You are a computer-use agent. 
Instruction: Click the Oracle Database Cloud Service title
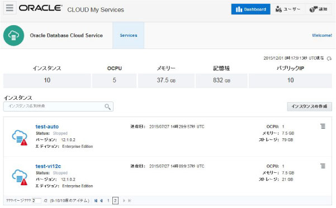[x=66, y=36]
